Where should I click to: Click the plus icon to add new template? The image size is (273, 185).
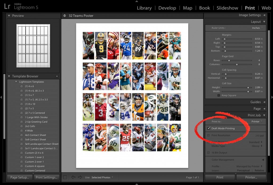[x=57, y=76]
